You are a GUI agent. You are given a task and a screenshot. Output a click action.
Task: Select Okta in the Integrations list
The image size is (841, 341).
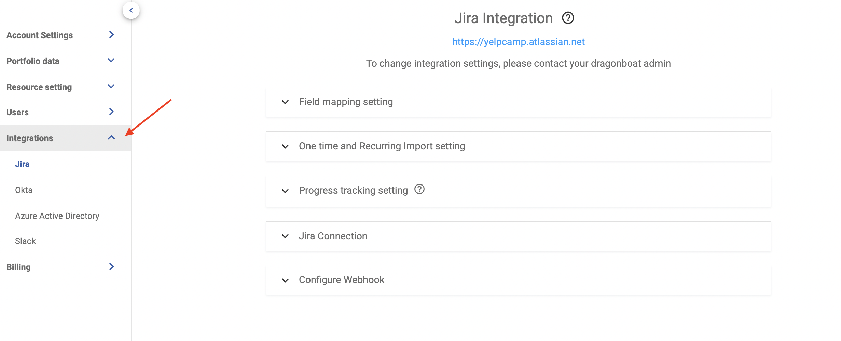click(24, 190)
